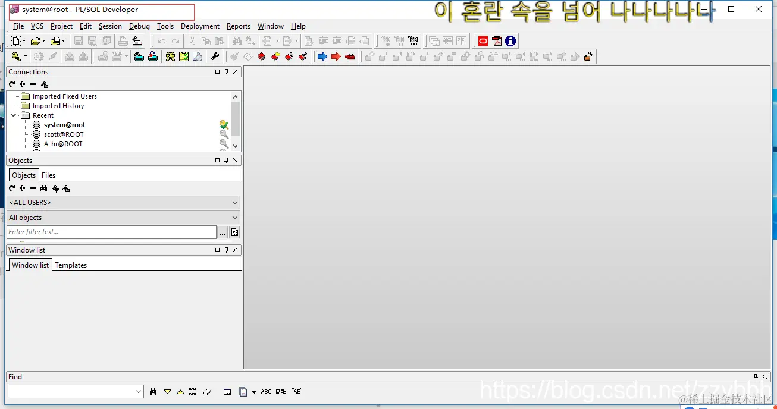Click minus icon in Connections toolbar
The width and height of the screenshot is (777, 409).
pos(33,84)
